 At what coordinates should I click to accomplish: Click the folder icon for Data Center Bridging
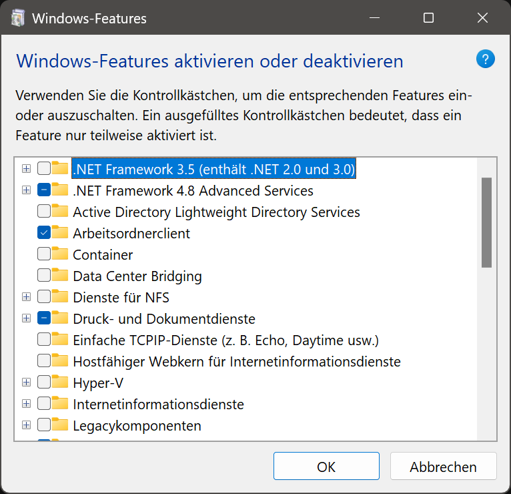tap(61, 276)
